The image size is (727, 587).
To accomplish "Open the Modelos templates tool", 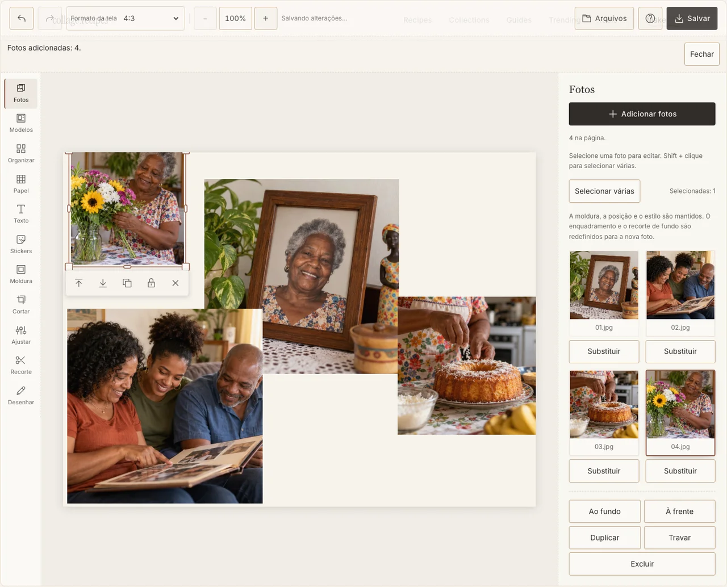I will (21, 123).
